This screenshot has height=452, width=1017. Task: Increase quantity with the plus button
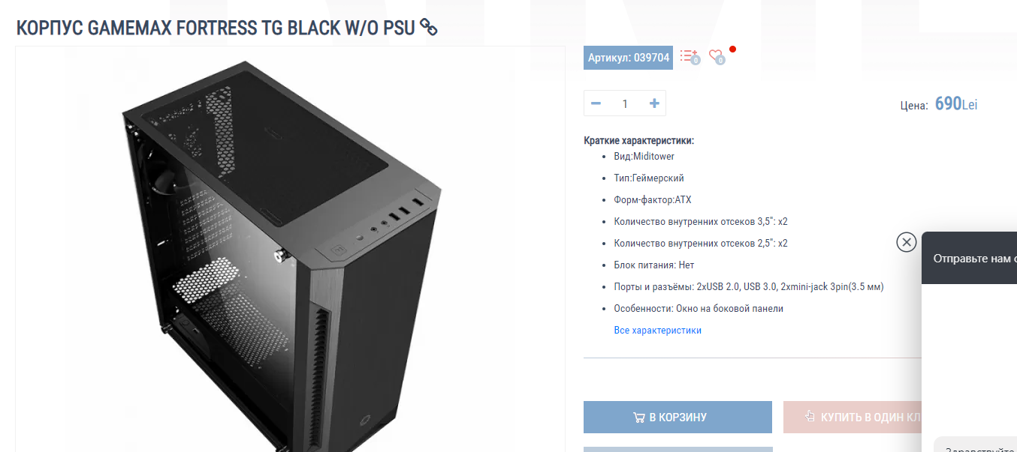[x=654, y=103]
